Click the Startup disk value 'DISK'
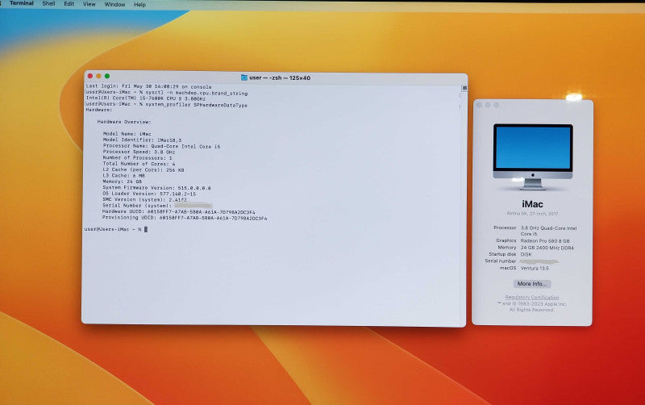 click(x=526, y=254)
